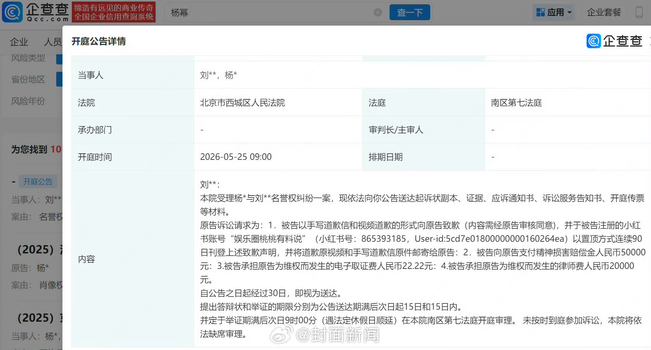Clear the search box using the x icon
Screen dimensions: 651x350
(x=377, y=12)
